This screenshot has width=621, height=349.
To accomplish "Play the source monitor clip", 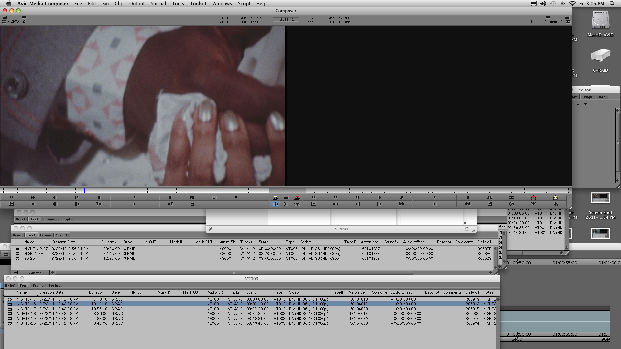I will 134,197.
